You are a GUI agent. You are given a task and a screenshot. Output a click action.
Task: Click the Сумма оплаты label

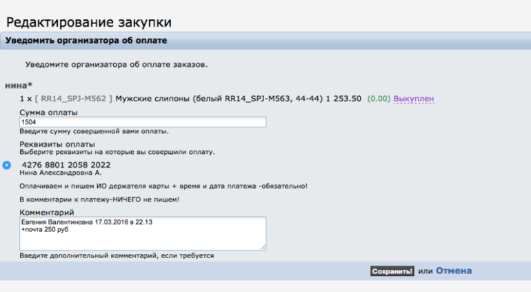pos(48,112)
